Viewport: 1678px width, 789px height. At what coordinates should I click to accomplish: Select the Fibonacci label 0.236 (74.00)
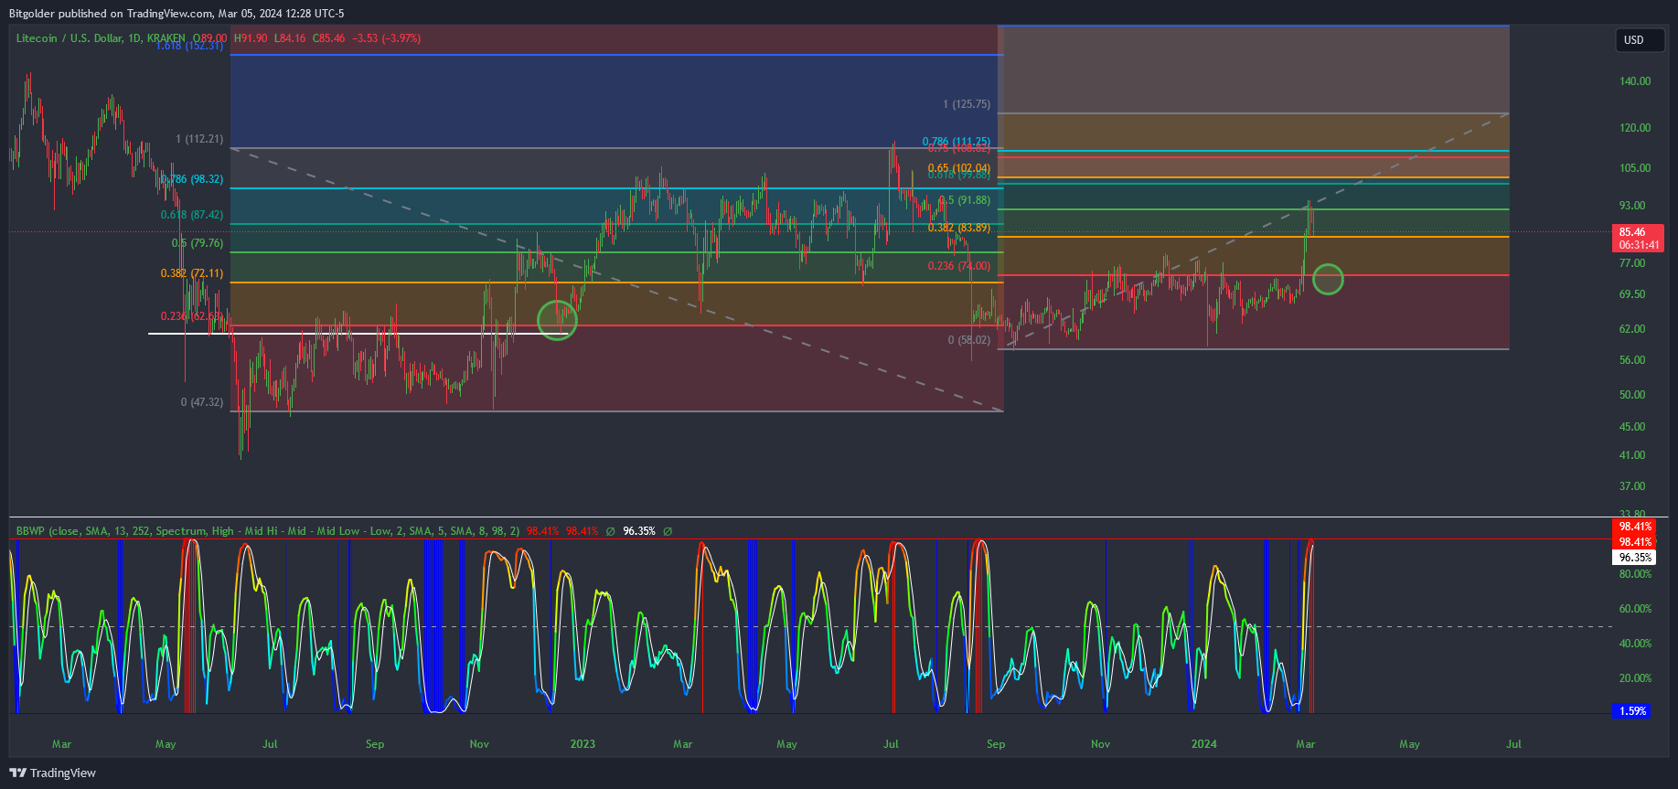click(x=959, y=266)
